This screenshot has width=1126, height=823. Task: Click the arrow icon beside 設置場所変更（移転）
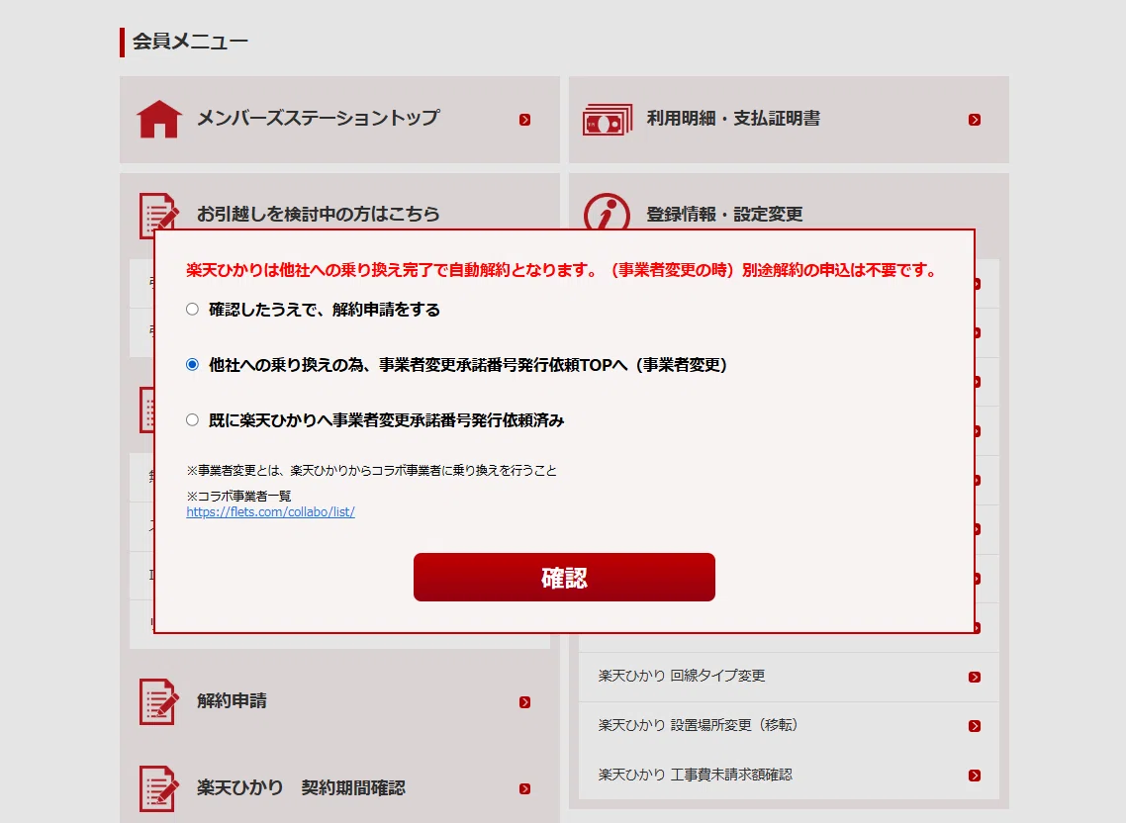tap(975, 726)
